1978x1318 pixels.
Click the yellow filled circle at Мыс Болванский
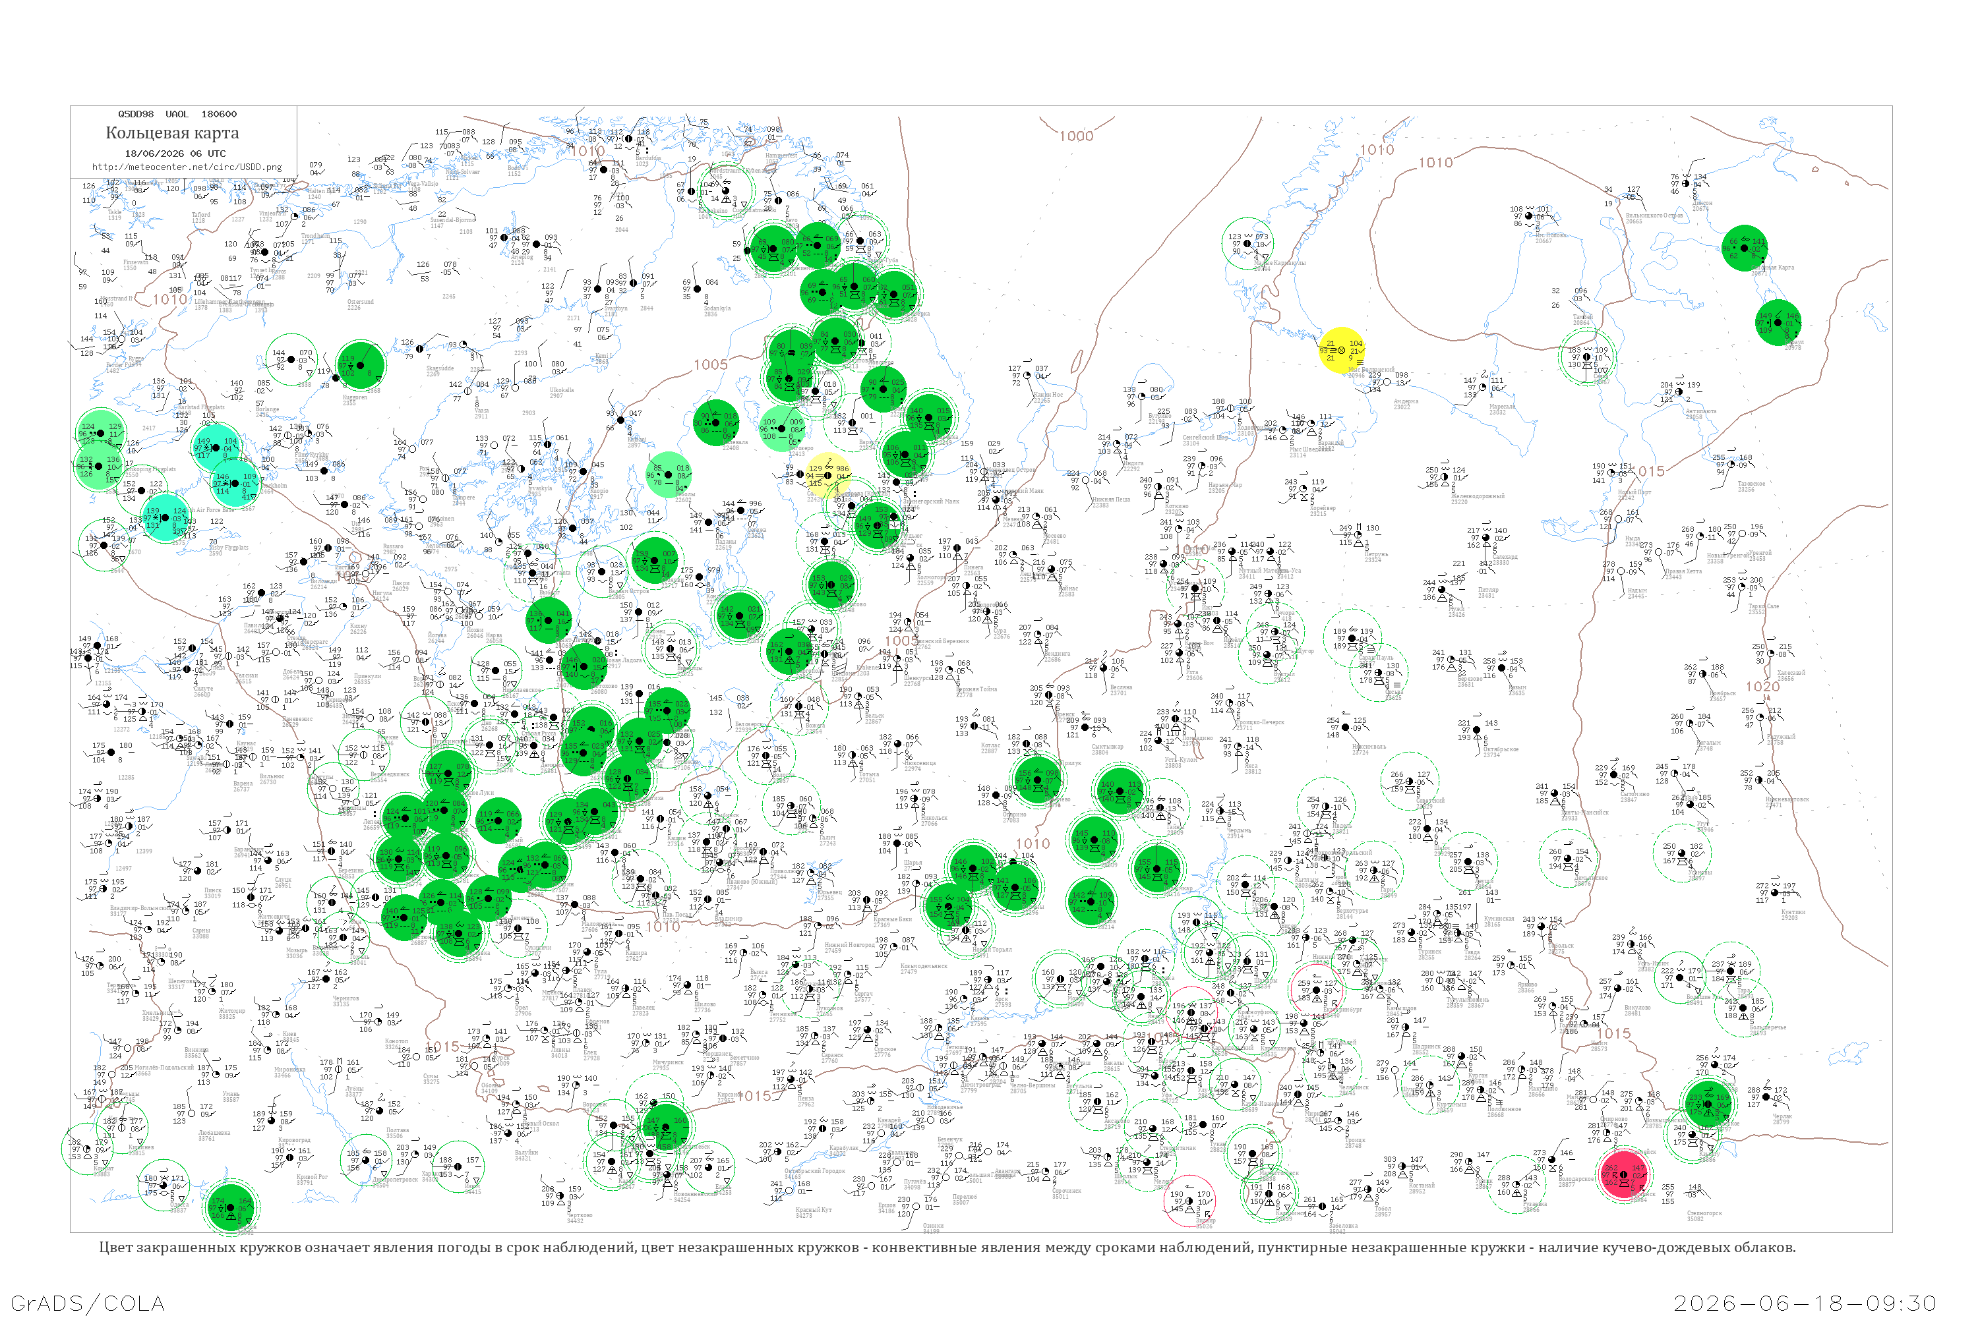click(x=1342, y=351)
